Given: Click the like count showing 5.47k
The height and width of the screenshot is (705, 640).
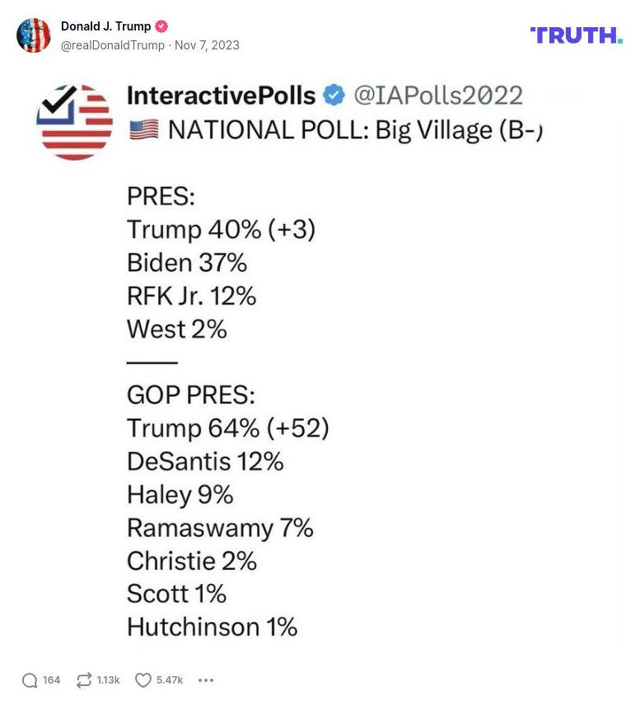Looking at the screenshot, I should coord(168,680).
